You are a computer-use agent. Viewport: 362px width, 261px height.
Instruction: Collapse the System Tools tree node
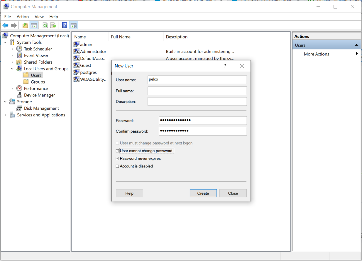point(5,43)
